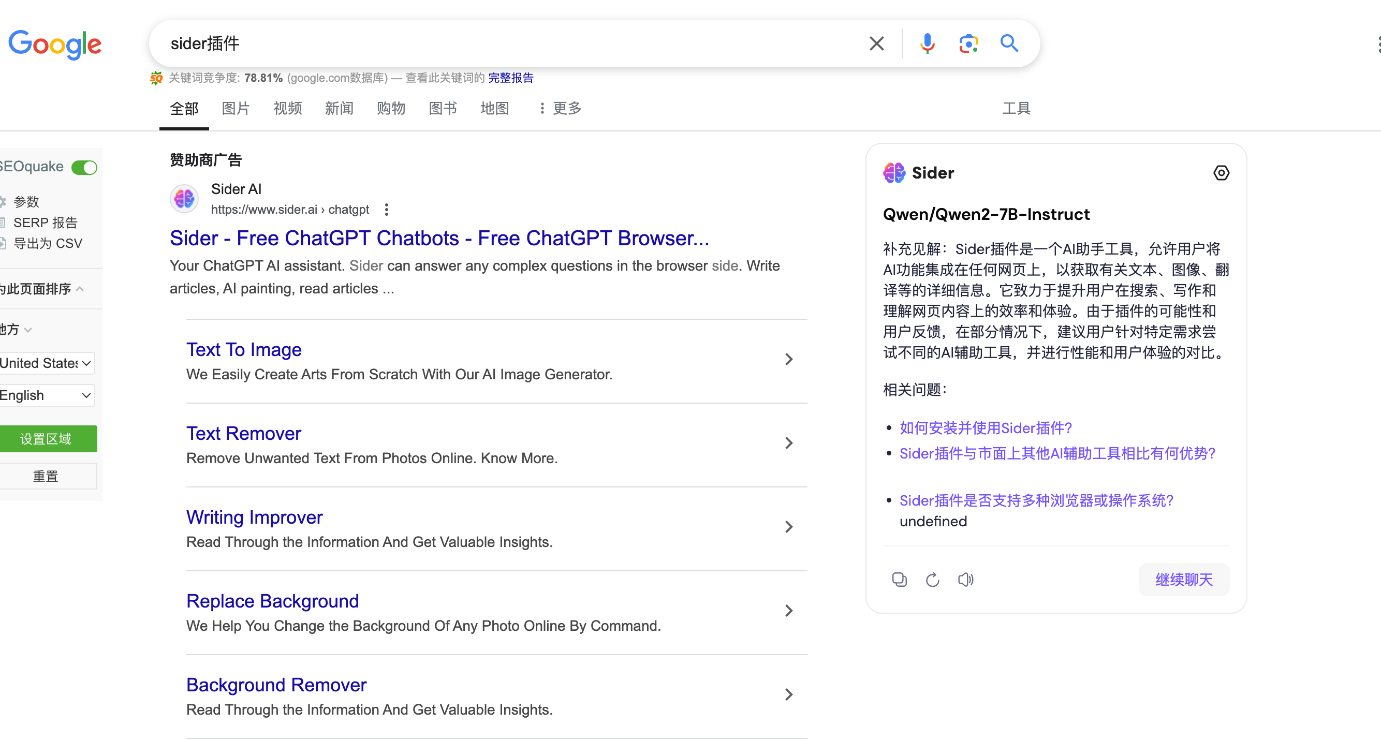Switch to the 图片 tab
Viewport: 1381px width, 740px height.
236,109
